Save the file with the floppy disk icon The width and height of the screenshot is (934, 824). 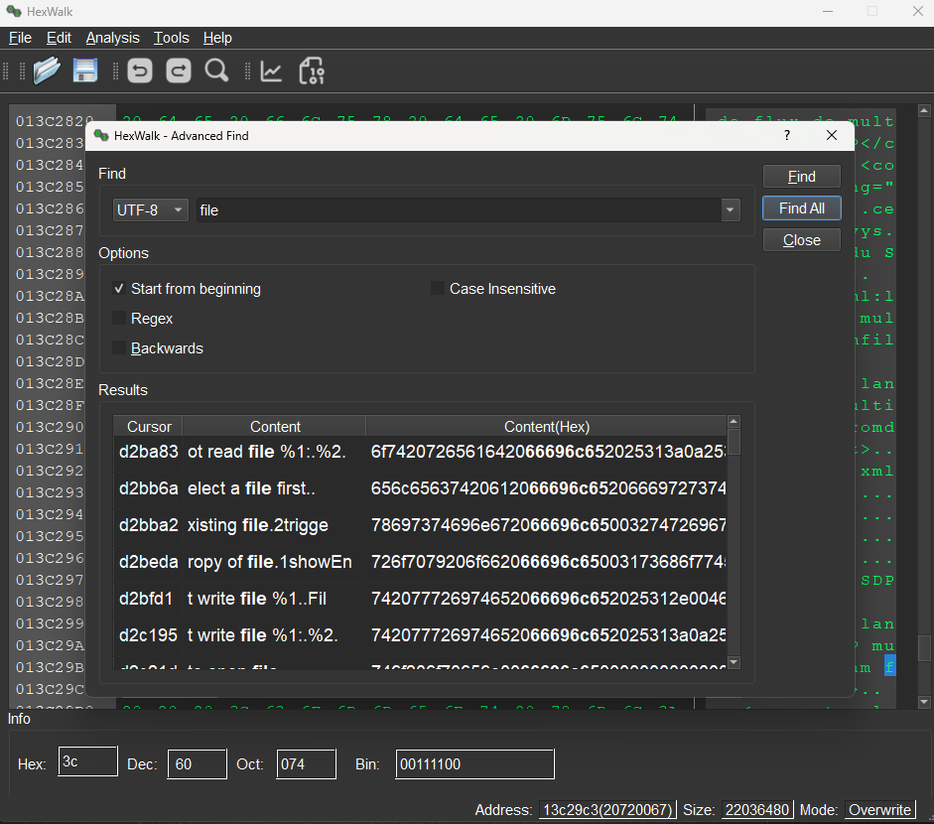tap(85, 70)
